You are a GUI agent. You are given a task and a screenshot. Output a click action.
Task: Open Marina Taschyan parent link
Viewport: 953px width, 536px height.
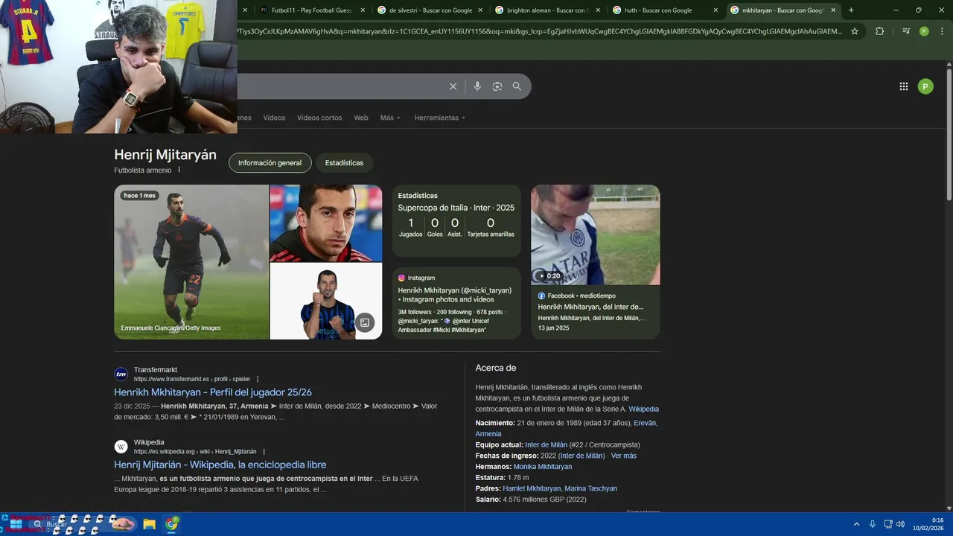[590, 488]
